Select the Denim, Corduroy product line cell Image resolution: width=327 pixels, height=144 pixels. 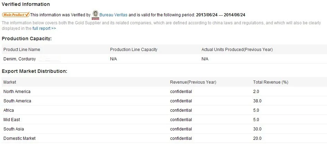click(19, 59)
